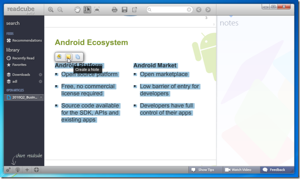The width and height of the screenshot is (300, 179).
Task: Open Recently Read in library
Action: (x=20, y=58)
